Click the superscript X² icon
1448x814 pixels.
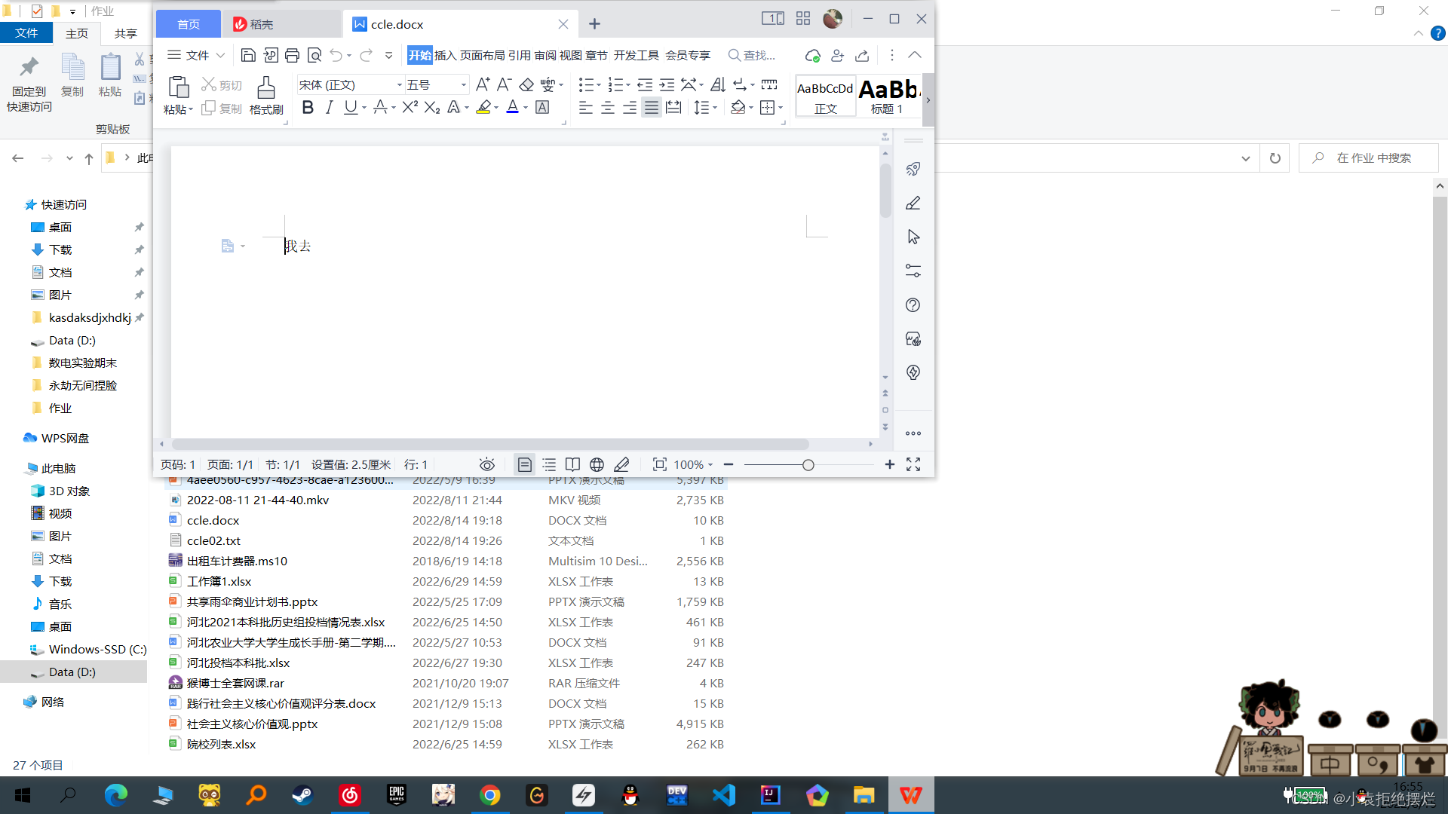pyautogui.click(x=410, y=108)
